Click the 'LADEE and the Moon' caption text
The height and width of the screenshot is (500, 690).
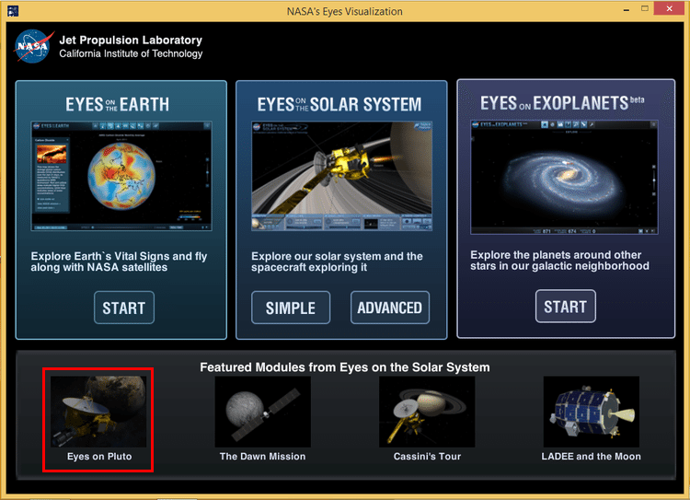(x=591, y=457)
